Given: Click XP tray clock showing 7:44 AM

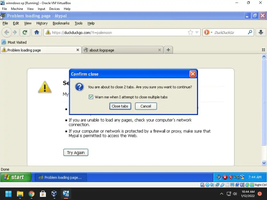Looking at the screenshot, I should (255, 177).
